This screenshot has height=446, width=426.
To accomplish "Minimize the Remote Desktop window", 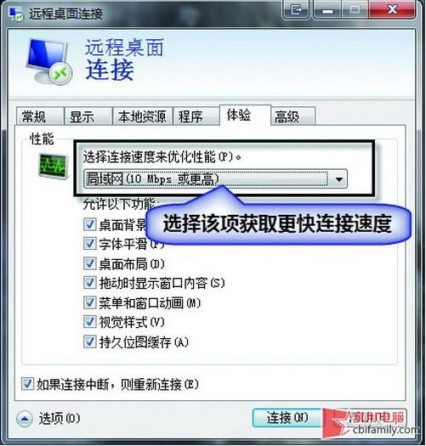I will point(327,10).
